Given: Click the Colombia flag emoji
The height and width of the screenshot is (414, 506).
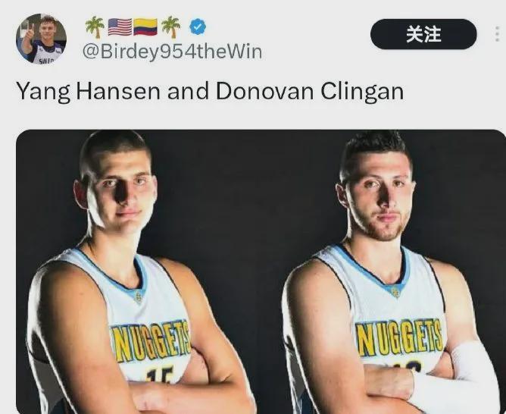Looking at the screenshot, I should coord(145,27).
